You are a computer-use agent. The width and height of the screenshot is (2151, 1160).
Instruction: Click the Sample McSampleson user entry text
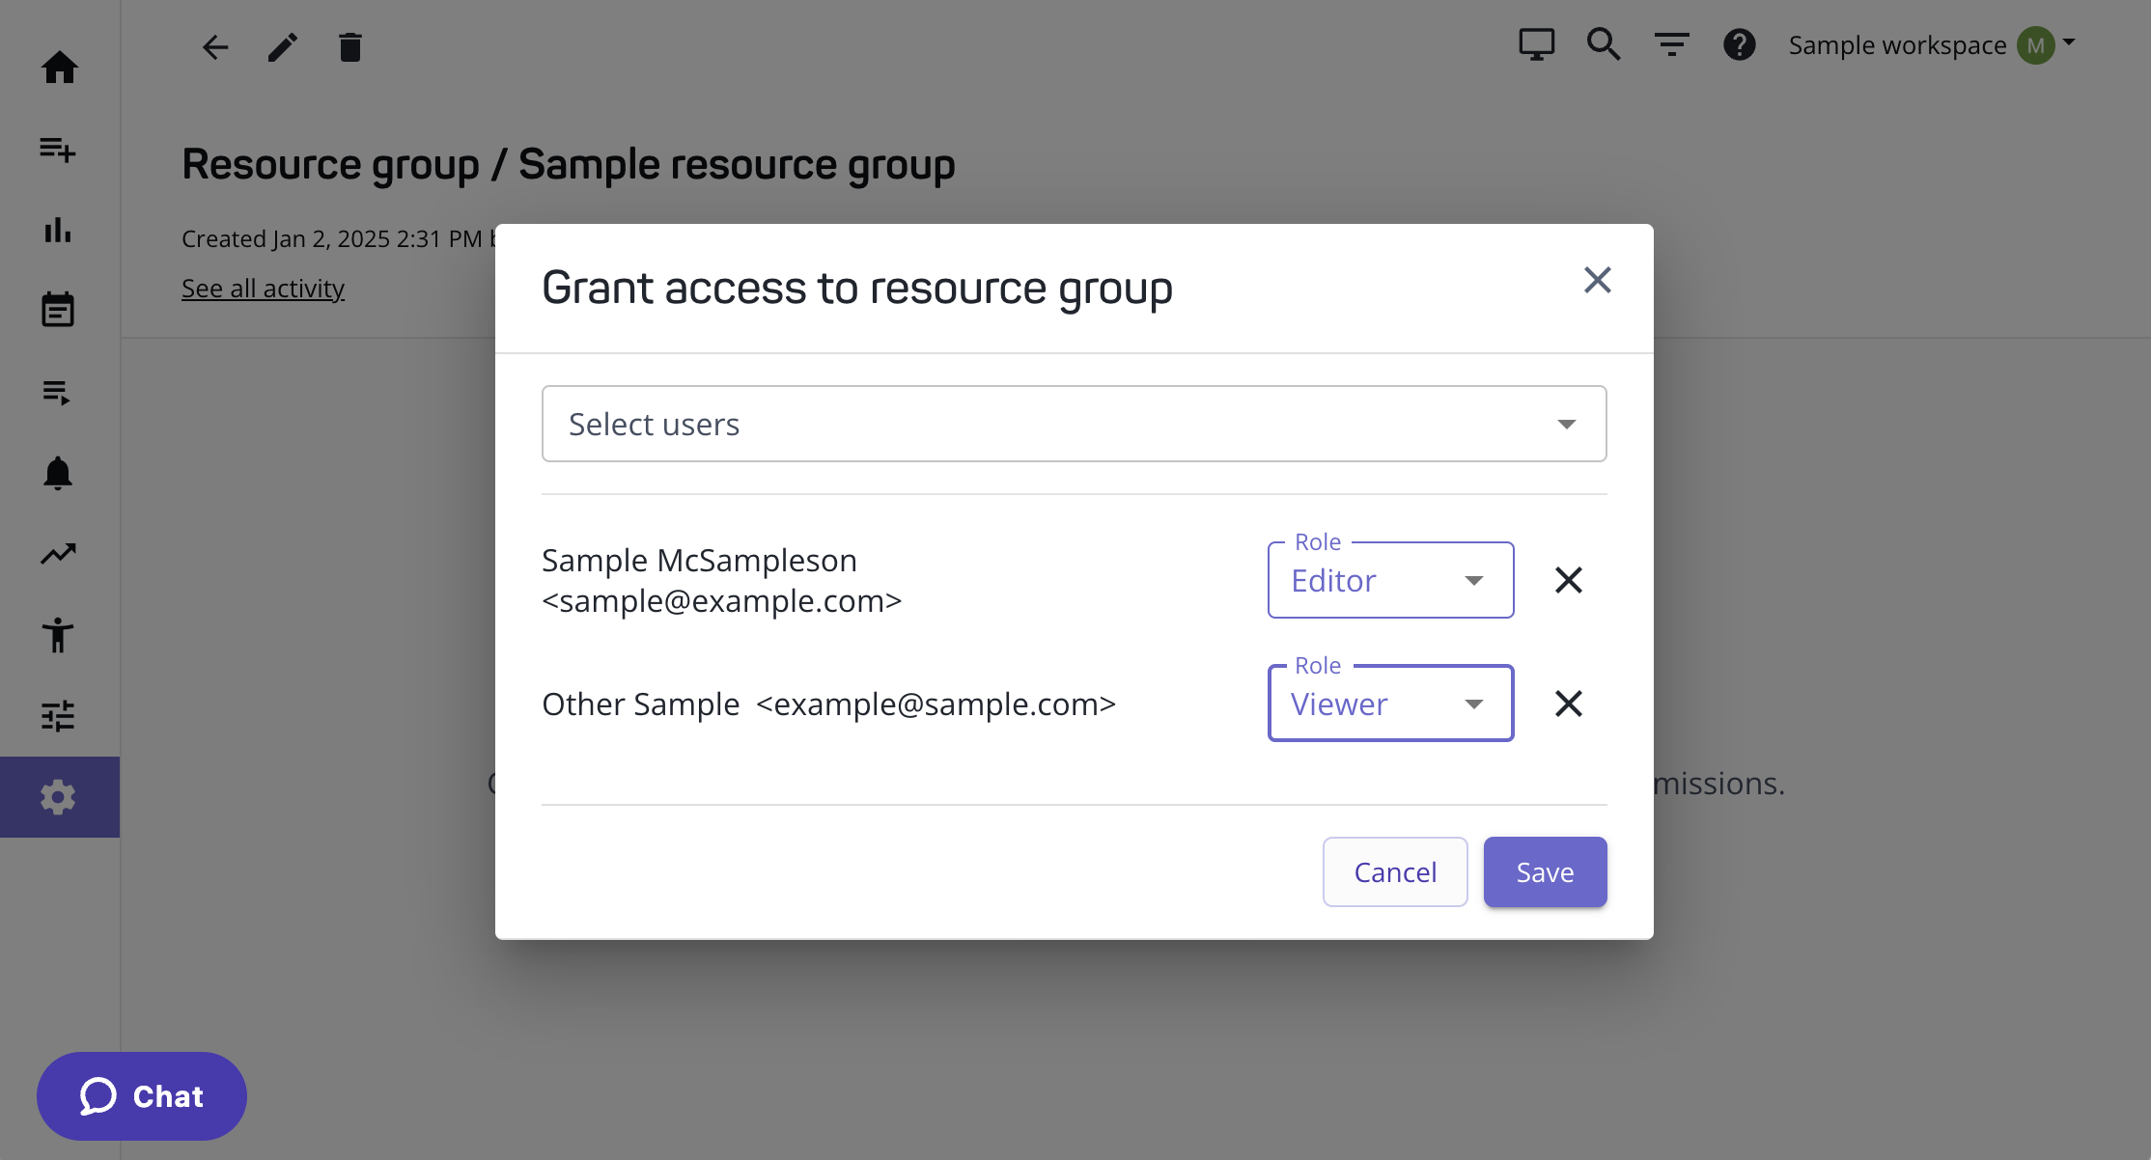pos(722,580)
